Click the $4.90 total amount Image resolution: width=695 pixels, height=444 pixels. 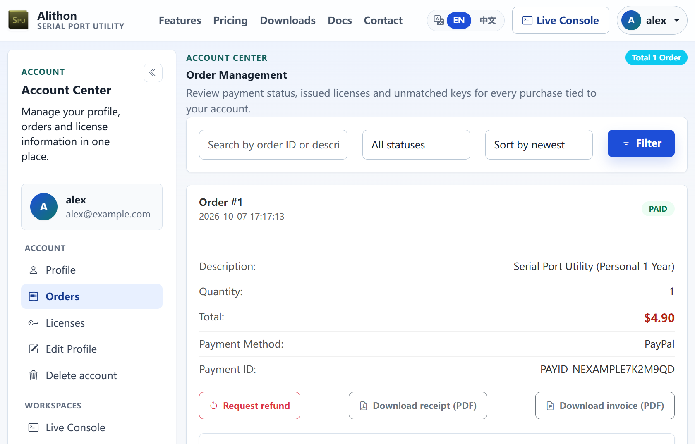click(659, 318)
